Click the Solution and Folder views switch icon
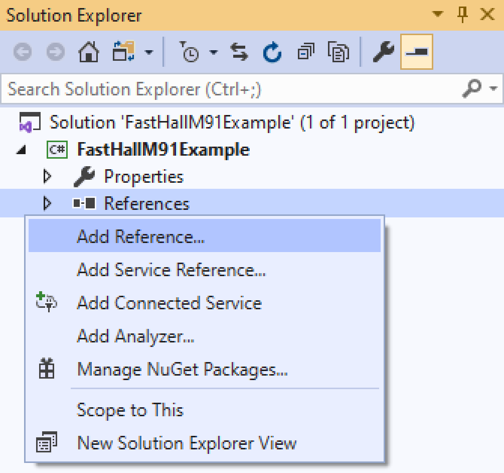This screenshot has width=504, height=473. point(124,52)
